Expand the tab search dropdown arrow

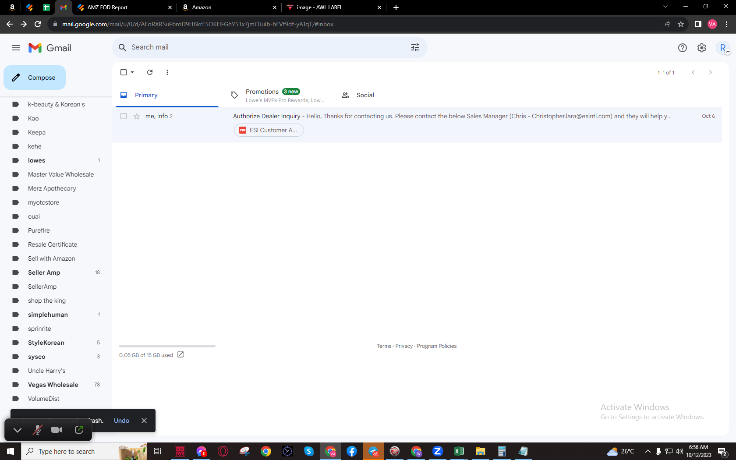[x=665, y=7]
